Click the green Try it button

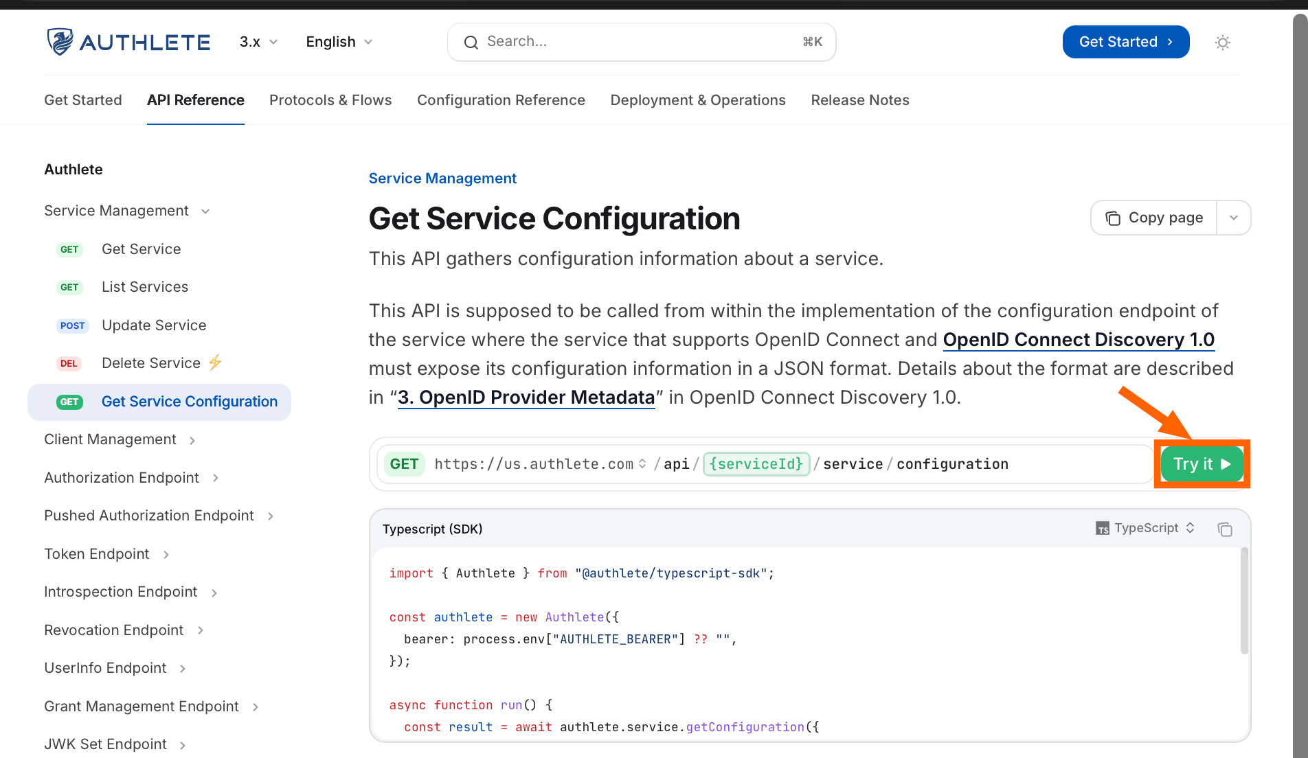(x=1202, y=464)
